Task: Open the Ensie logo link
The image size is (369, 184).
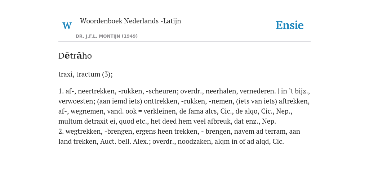Action: (x=290, y=25)
